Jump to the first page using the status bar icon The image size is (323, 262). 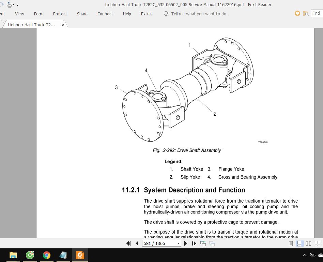click(x=129, y=243)
